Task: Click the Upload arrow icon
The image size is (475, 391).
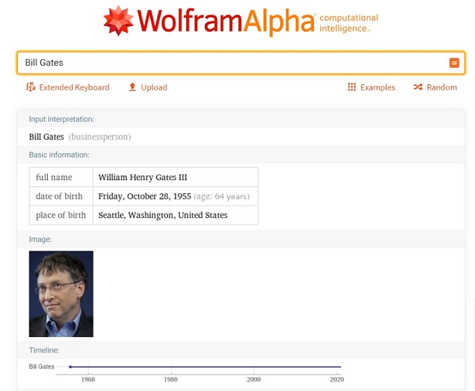Action: (132, 87)
